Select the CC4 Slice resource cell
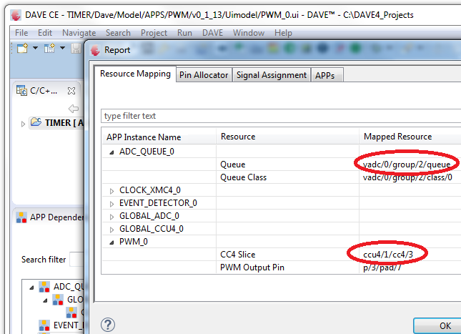 (x=238, y=255)
